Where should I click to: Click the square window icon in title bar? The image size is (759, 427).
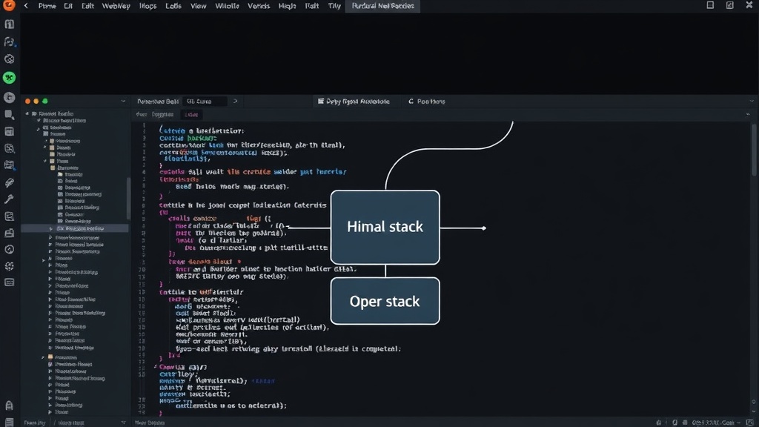710,5
